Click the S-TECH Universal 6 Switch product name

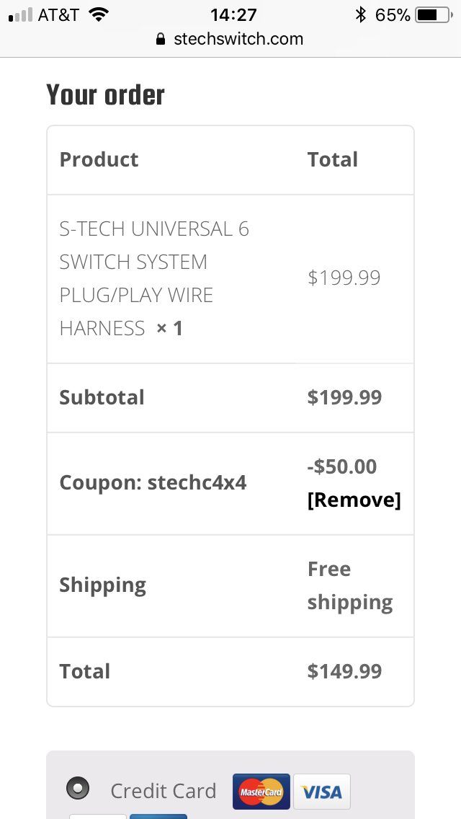pos(155,279)
